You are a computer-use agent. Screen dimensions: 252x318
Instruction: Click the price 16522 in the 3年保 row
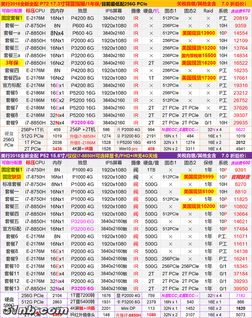tap(240, 63)
